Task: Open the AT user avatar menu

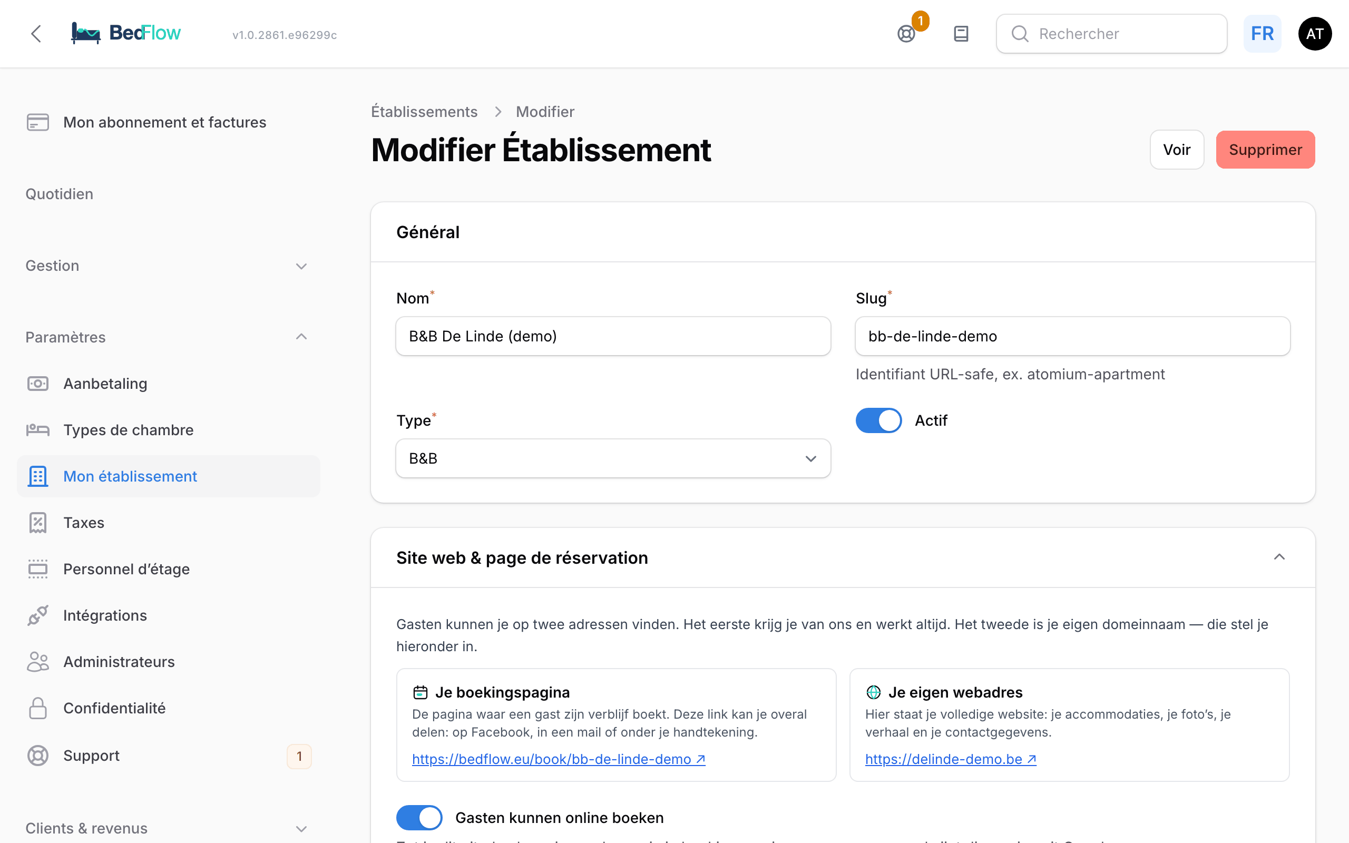Action: tap(1315, 34)
